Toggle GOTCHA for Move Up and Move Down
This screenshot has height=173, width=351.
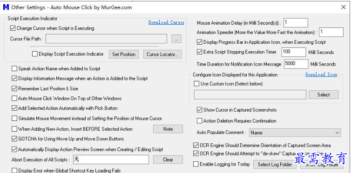click(14, 139)
